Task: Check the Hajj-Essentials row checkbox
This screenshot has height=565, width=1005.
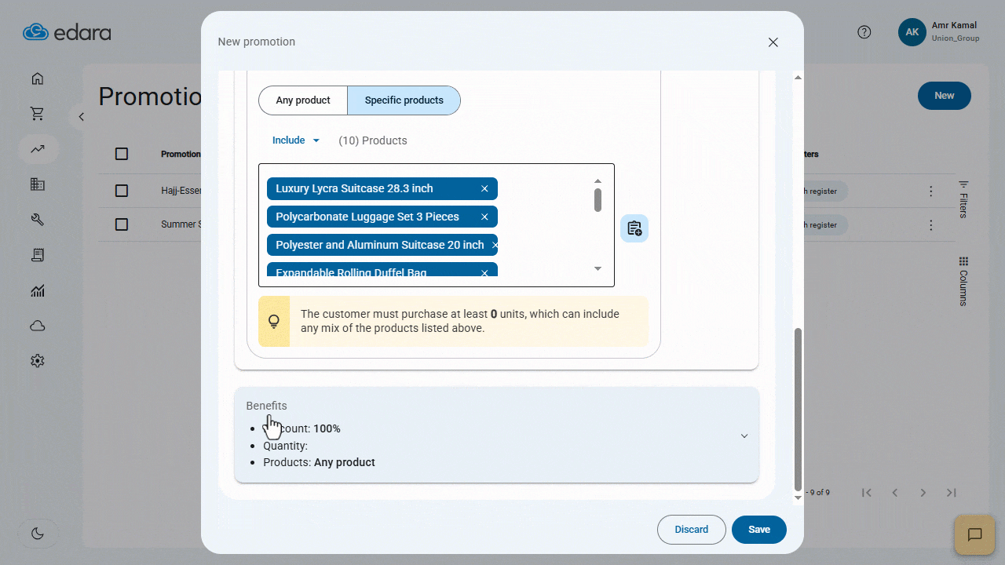Action: coord(122,191)
